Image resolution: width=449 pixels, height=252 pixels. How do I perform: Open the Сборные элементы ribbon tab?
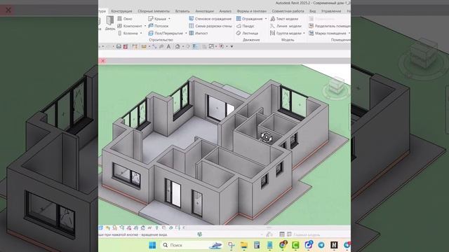[x=154, y=11]
